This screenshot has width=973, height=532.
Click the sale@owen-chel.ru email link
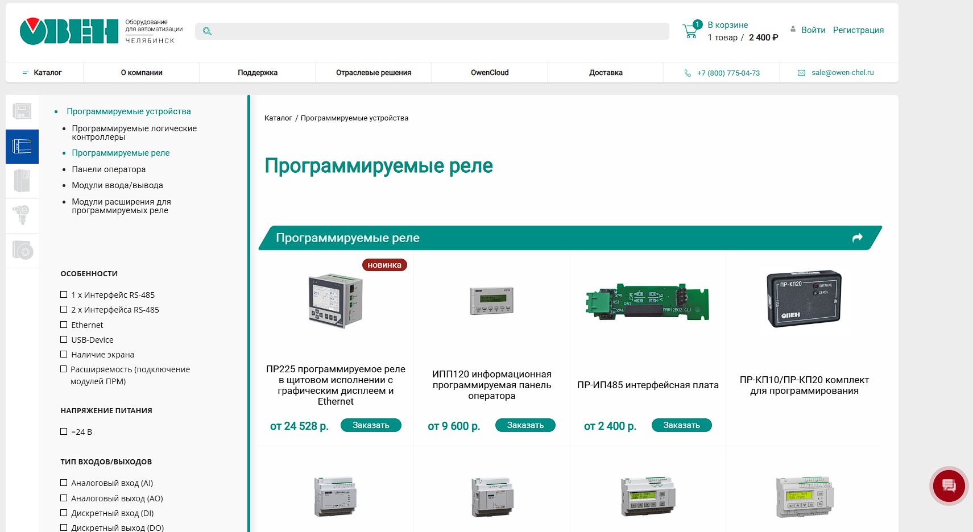(x=843, y=73)
